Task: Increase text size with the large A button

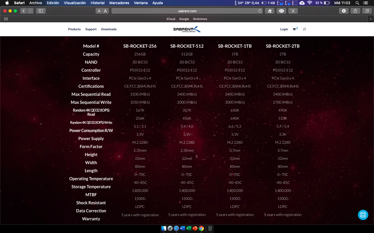Action: (x=105, y=11)
